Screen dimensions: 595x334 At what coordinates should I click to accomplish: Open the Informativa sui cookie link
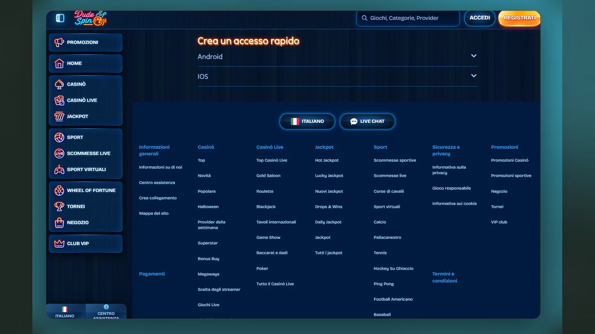pyautogui.click(x=454, y=204)
